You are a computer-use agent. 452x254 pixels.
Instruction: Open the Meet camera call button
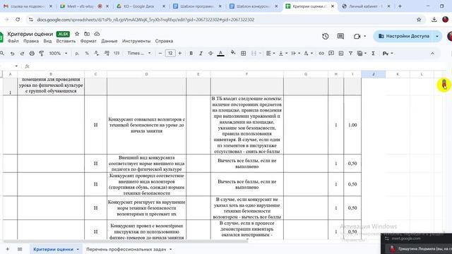tap(357, 36)
